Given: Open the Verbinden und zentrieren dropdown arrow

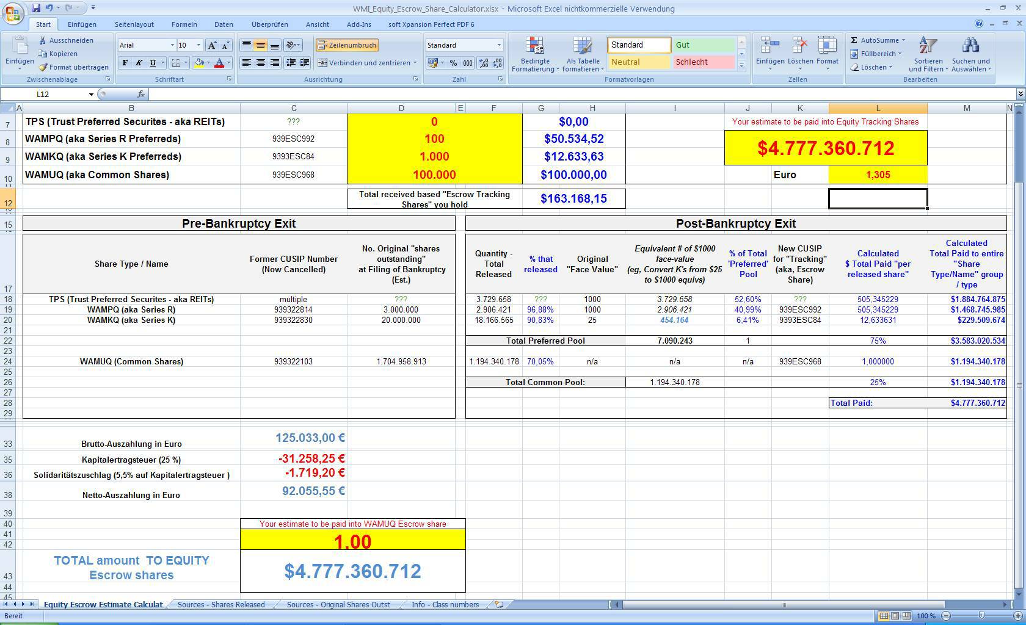Looking at the screenshot, I should (x=415, y=63).
